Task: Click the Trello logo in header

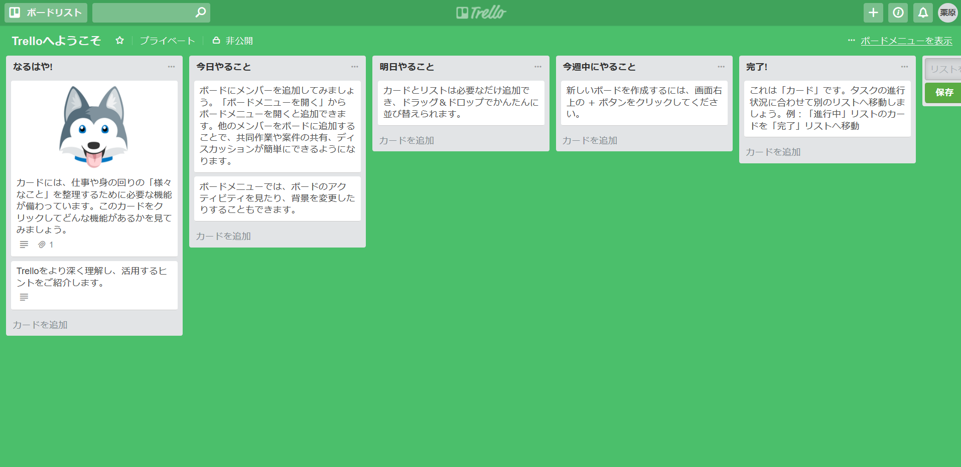Action: point(481,13)
